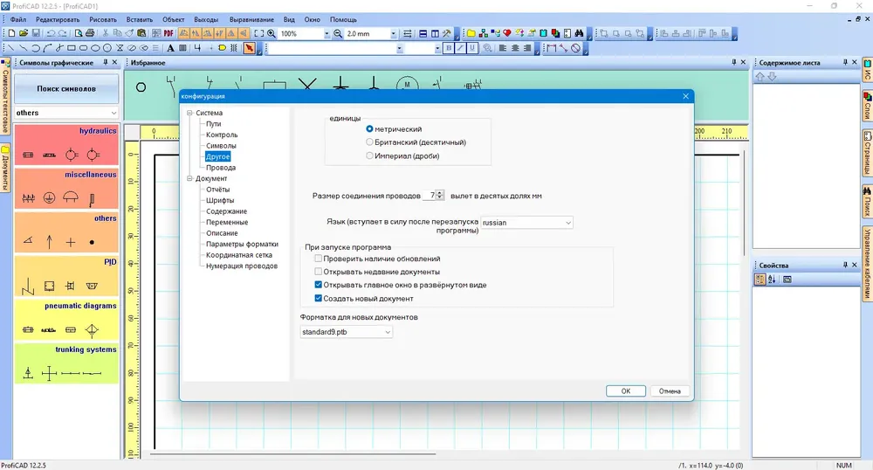Activate the red arrow selection tool
This screenshot has height=470, width=873.
point(249,48)
